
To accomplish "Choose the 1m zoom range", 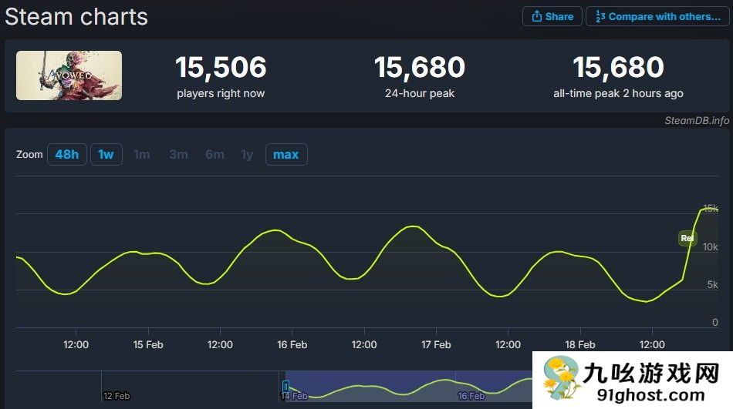I will click(x=142, y=155).
